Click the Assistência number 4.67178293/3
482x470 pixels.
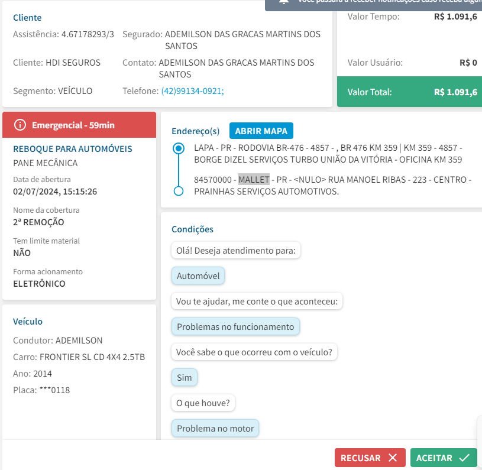(88, 34)
